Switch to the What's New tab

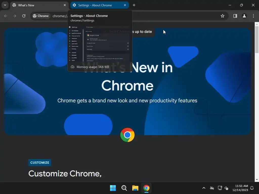(39, 5)
